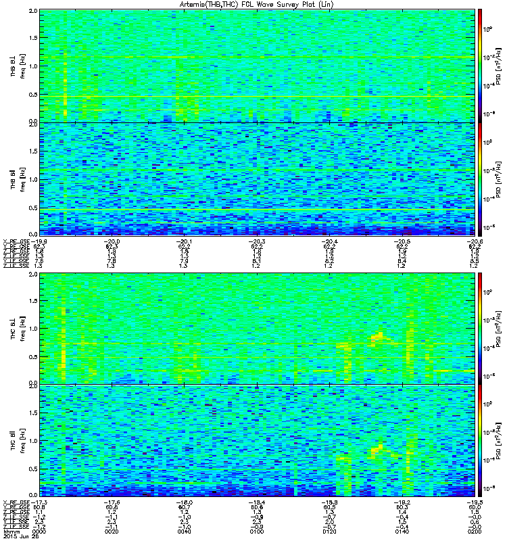
Task: Click the 1.0 frequency tick of THC B∥ panel
Action: click(33, 441)
